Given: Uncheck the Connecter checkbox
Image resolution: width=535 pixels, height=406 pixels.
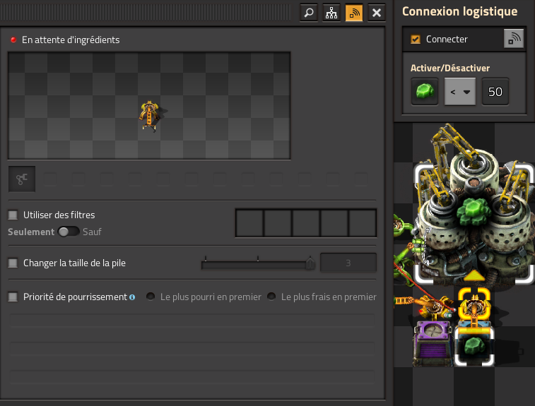Looking at the screenshot, I should pos(416,40).
